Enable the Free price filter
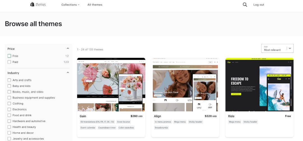The height and width of the screenshot is (141, 303). click(x=9, y=56)
